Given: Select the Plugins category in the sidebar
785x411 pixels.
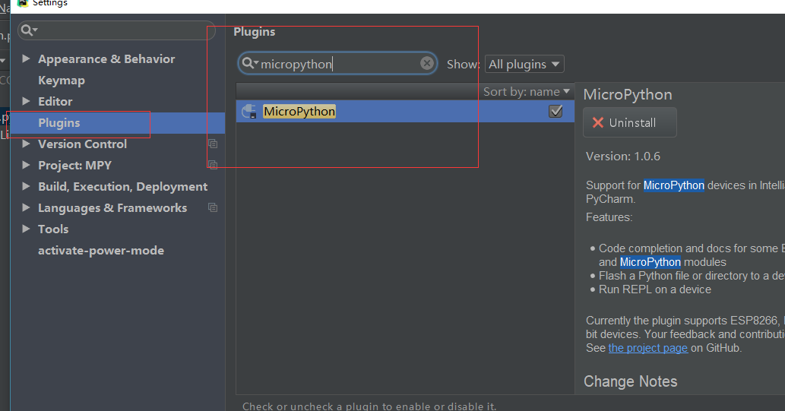Looking at the screenshot, I should click(x=59, y=122).
